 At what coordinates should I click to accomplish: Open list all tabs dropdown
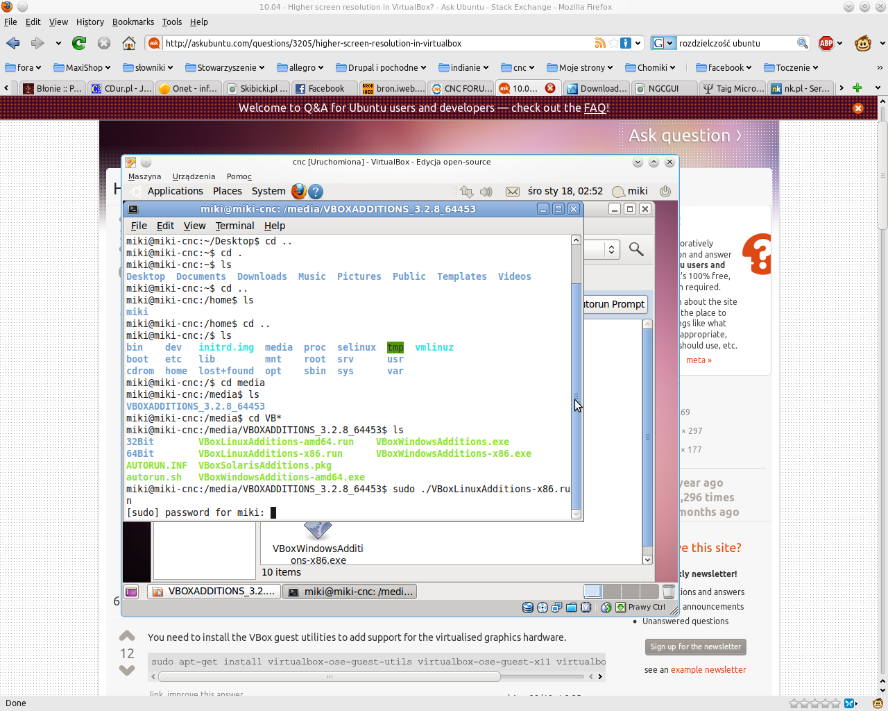878,88
